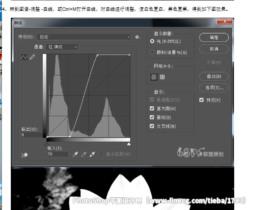This screenshot has height=210, width=273.
Task: Click the 输出(O) value field
Action: click(x=31, y=135)
